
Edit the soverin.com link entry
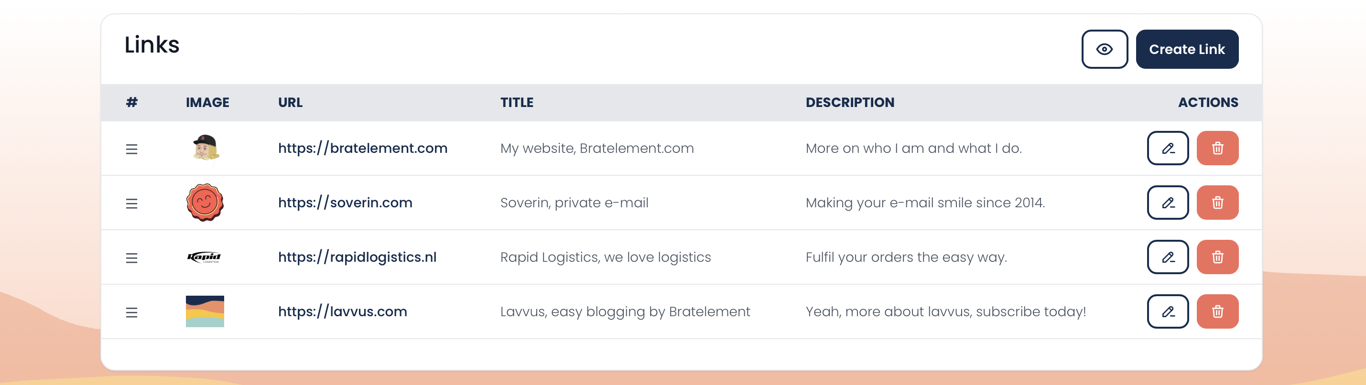1168,203
